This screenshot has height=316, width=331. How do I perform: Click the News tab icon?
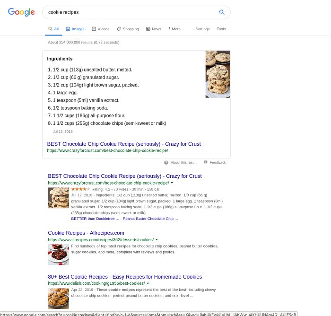point(148,29)
